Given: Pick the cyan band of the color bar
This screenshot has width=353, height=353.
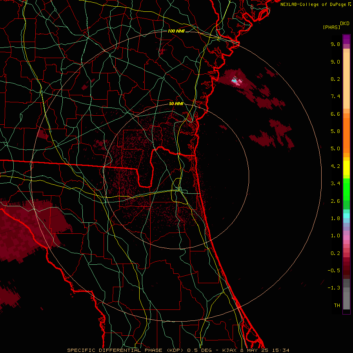Looking at the screenshot, I should click(346, 216).
